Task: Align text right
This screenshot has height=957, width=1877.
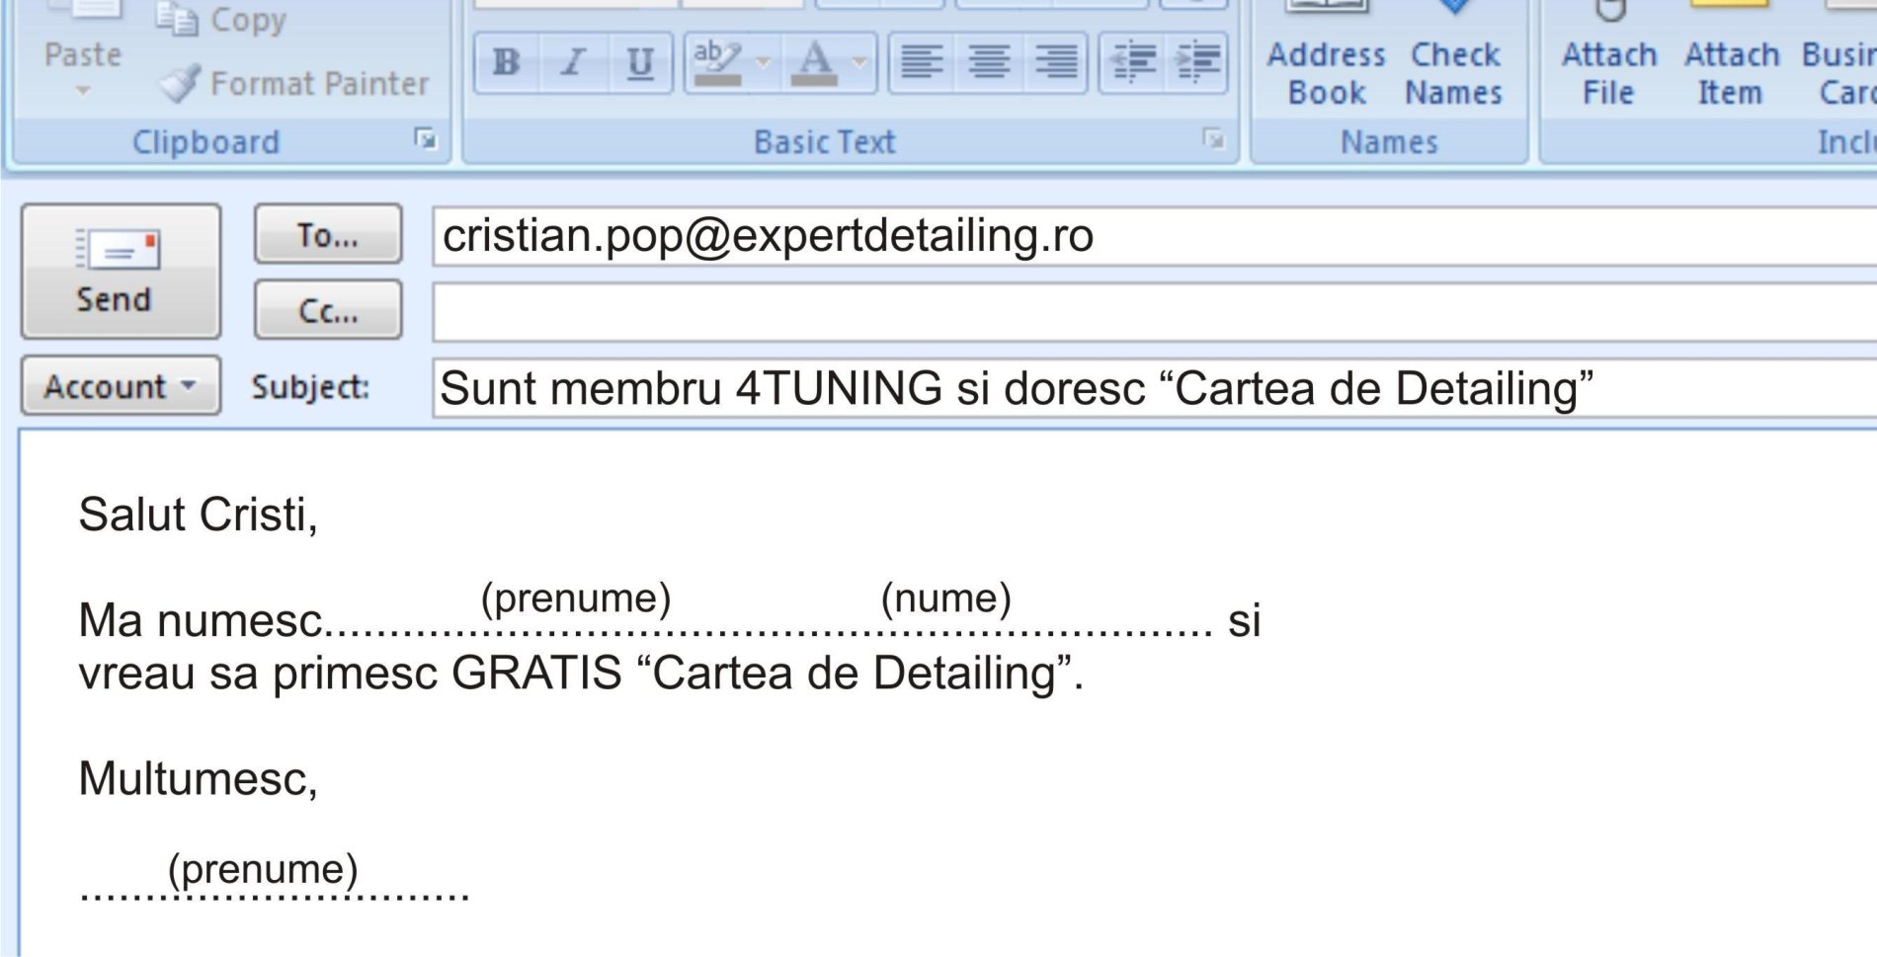Action: (x=1055, y=62)
